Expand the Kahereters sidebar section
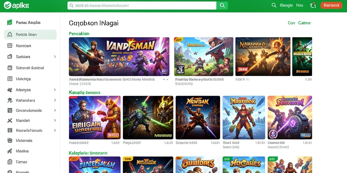 tap(55, 100)
